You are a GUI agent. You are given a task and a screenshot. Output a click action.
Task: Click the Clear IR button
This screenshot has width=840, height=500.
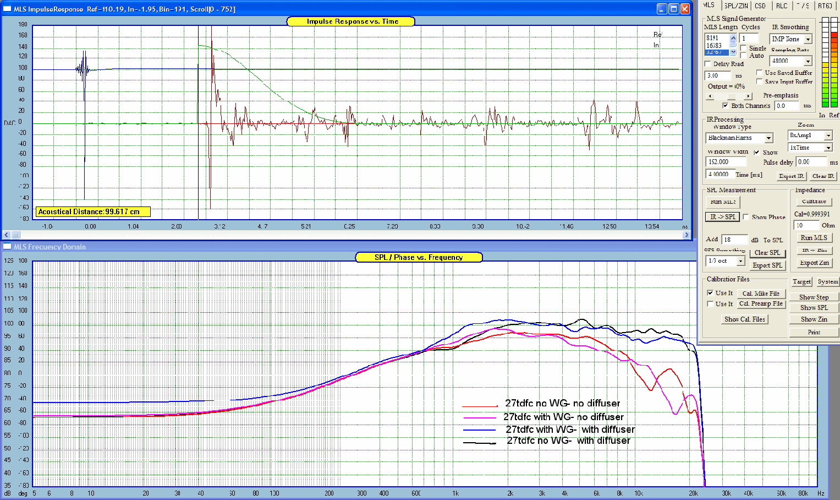823,176
